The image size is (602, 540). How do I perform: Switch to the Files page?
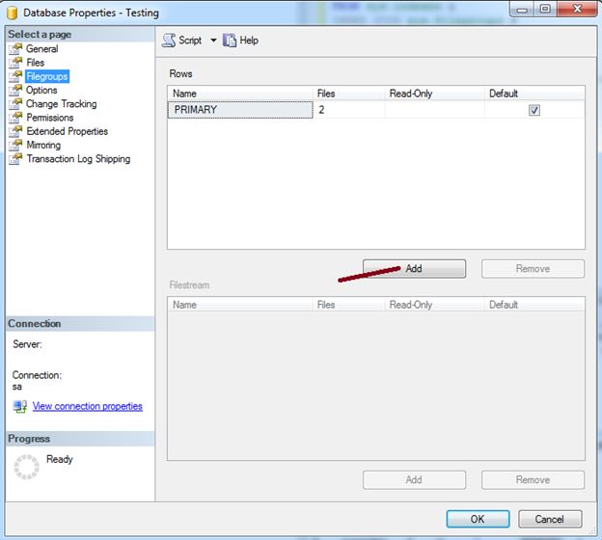pos(36,63)
